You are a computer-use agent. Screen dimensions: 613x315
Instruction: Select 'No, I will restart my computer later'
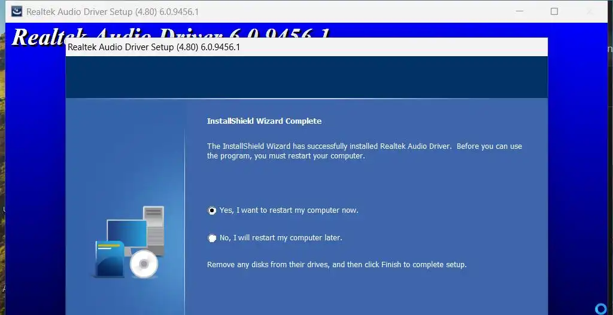(212, 238)
